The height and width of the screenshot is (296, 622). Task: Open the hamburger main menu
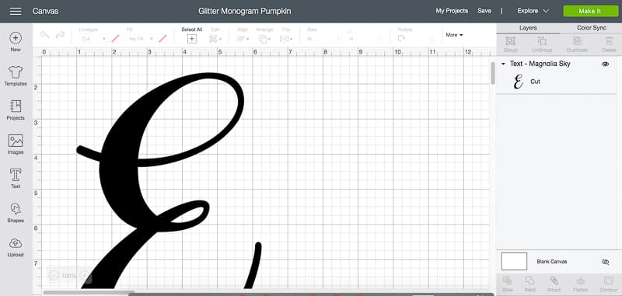[16, 11]
